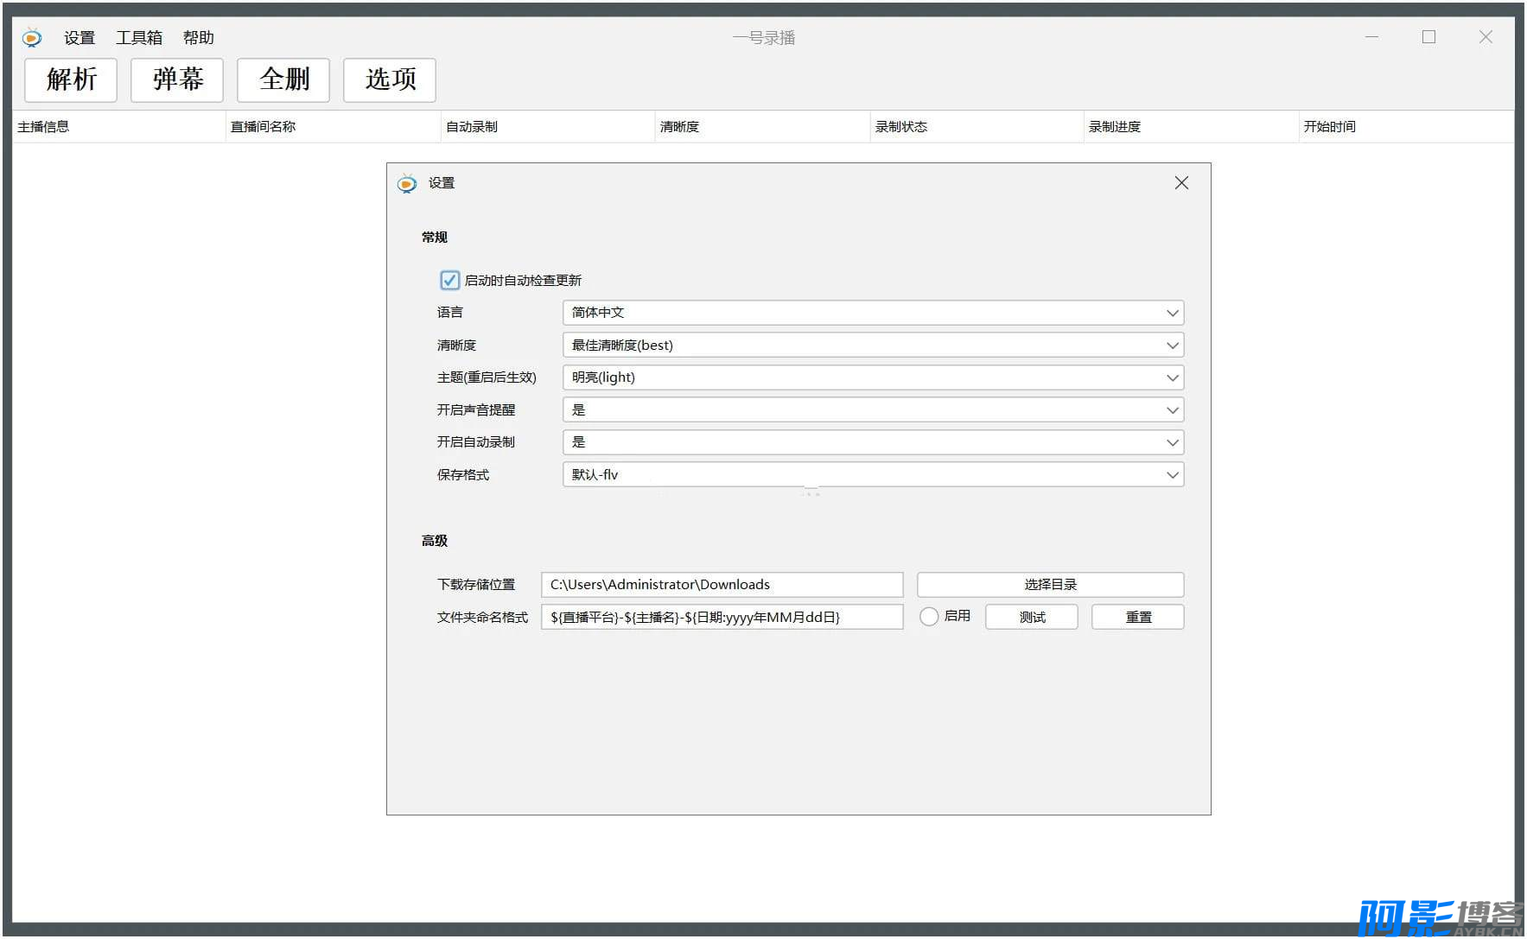Open the 帮助 menu
The width and height of the screenshot is (1527, 939).
[x=199, y=38]
